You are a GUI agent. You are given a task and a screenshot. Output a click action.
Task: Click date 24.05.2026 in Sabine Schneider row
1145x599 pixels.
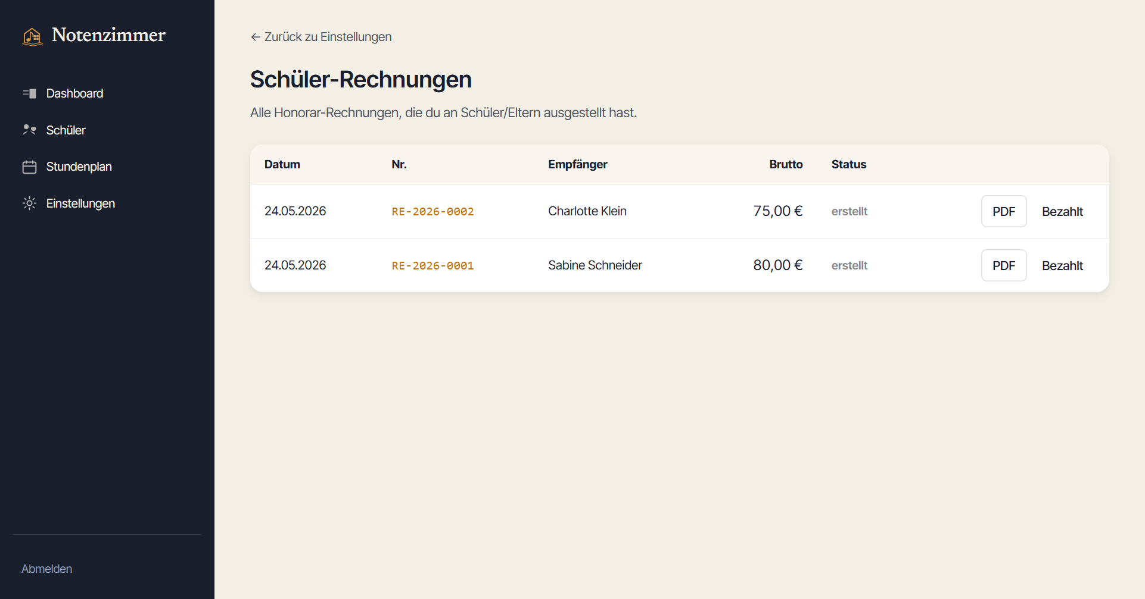295,265
